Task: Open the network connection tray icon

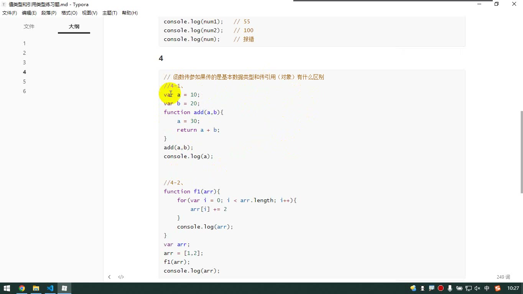Action: (x=468, y=288)
